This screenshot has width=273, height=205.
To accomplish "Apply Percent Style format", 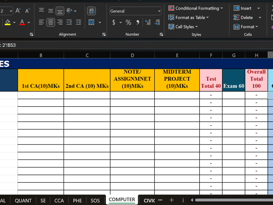I will click(x=128, y=22).
